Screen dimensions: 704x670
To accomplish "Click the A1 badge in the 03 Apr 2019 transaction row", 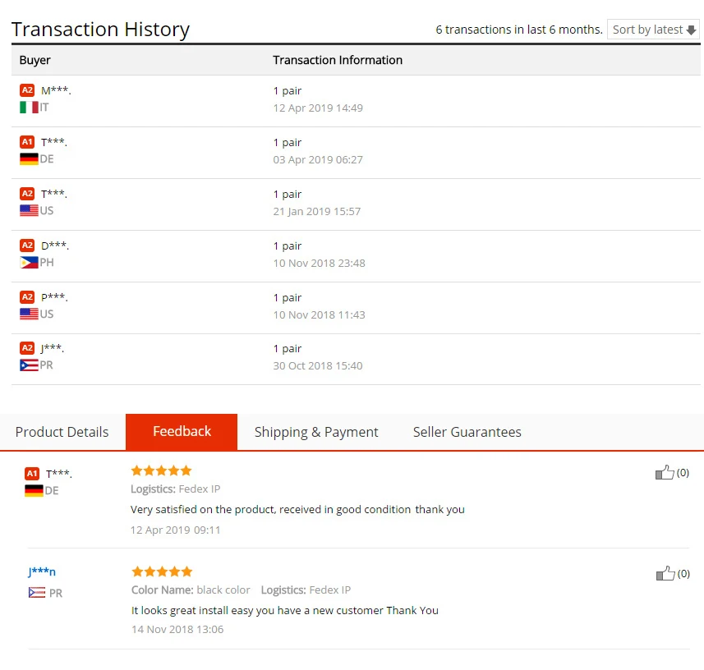I will point(27,142).
